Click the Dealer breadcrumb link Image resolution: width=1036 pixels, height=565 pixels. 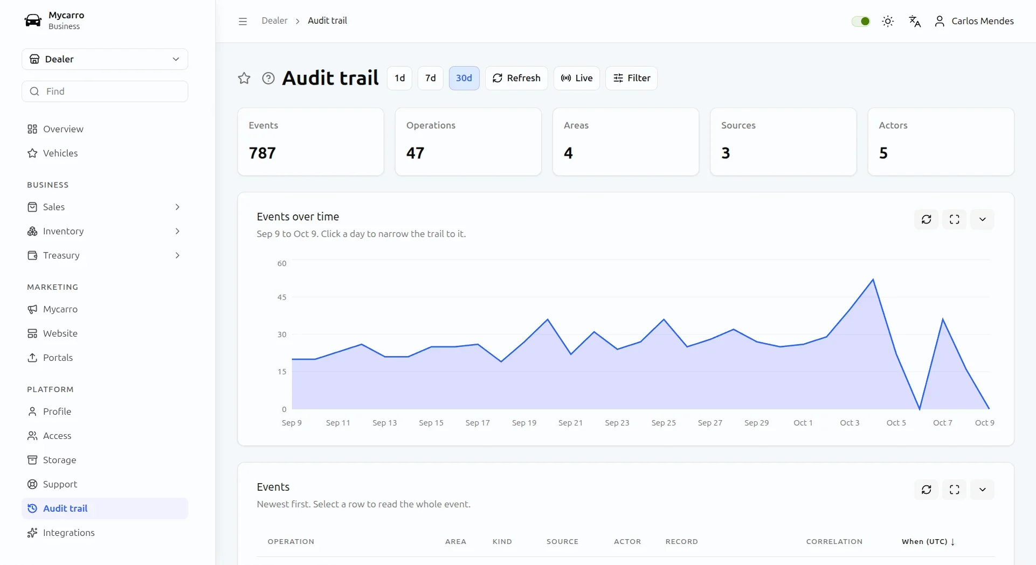point(274,21)
